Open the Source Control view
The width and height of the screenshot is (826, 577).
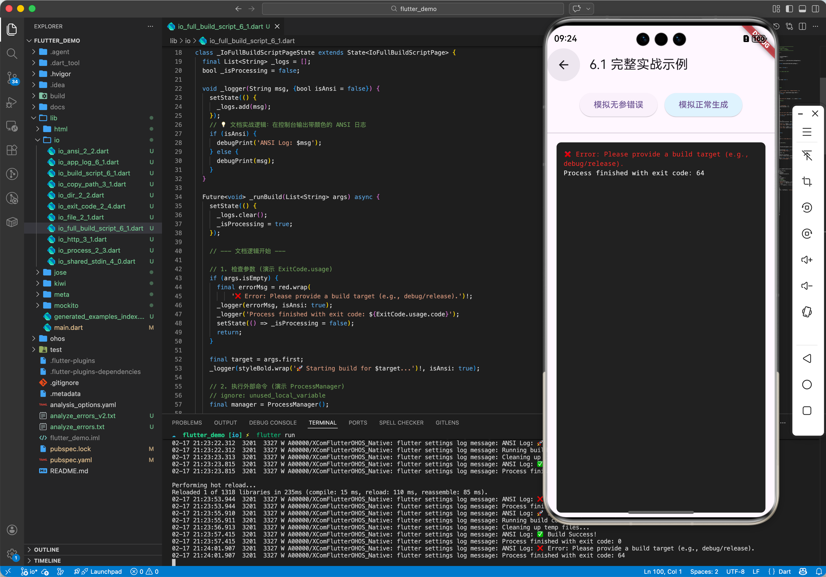point(12,77)
